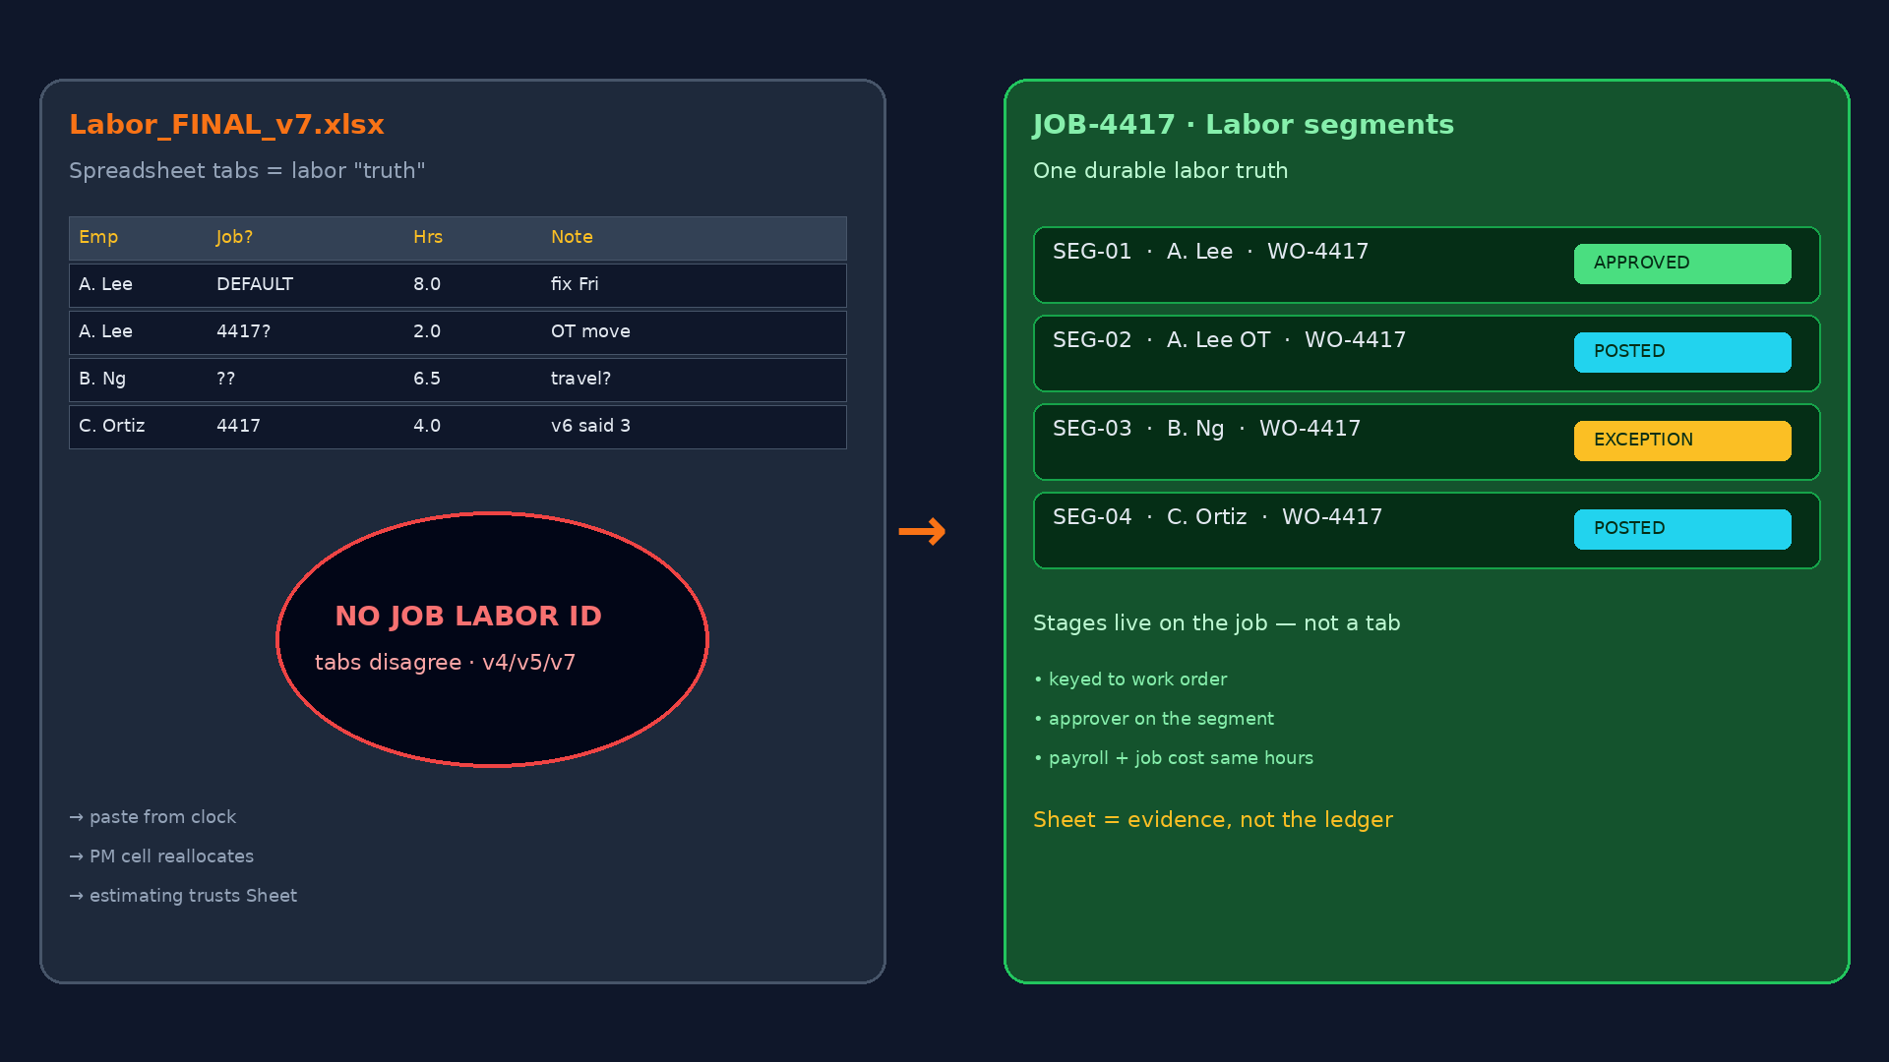Click the Emp column header
Screen dimensions: 1889x1062
98,237
